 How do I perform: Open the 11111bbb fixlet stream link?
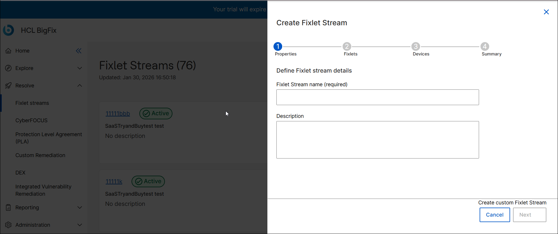(118, 114)
